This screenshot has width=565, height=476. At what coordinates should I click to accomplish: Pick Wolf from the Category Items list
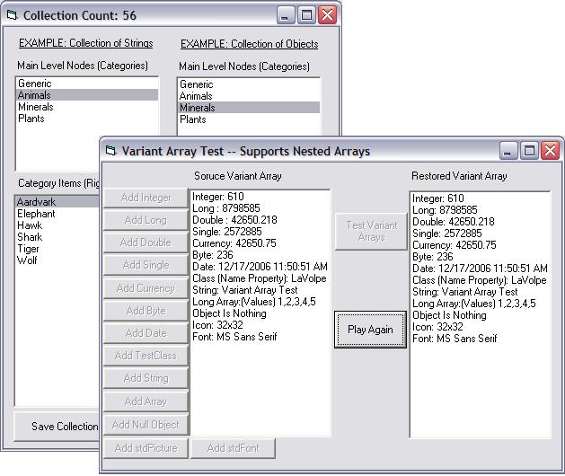(x=27, y=260)
